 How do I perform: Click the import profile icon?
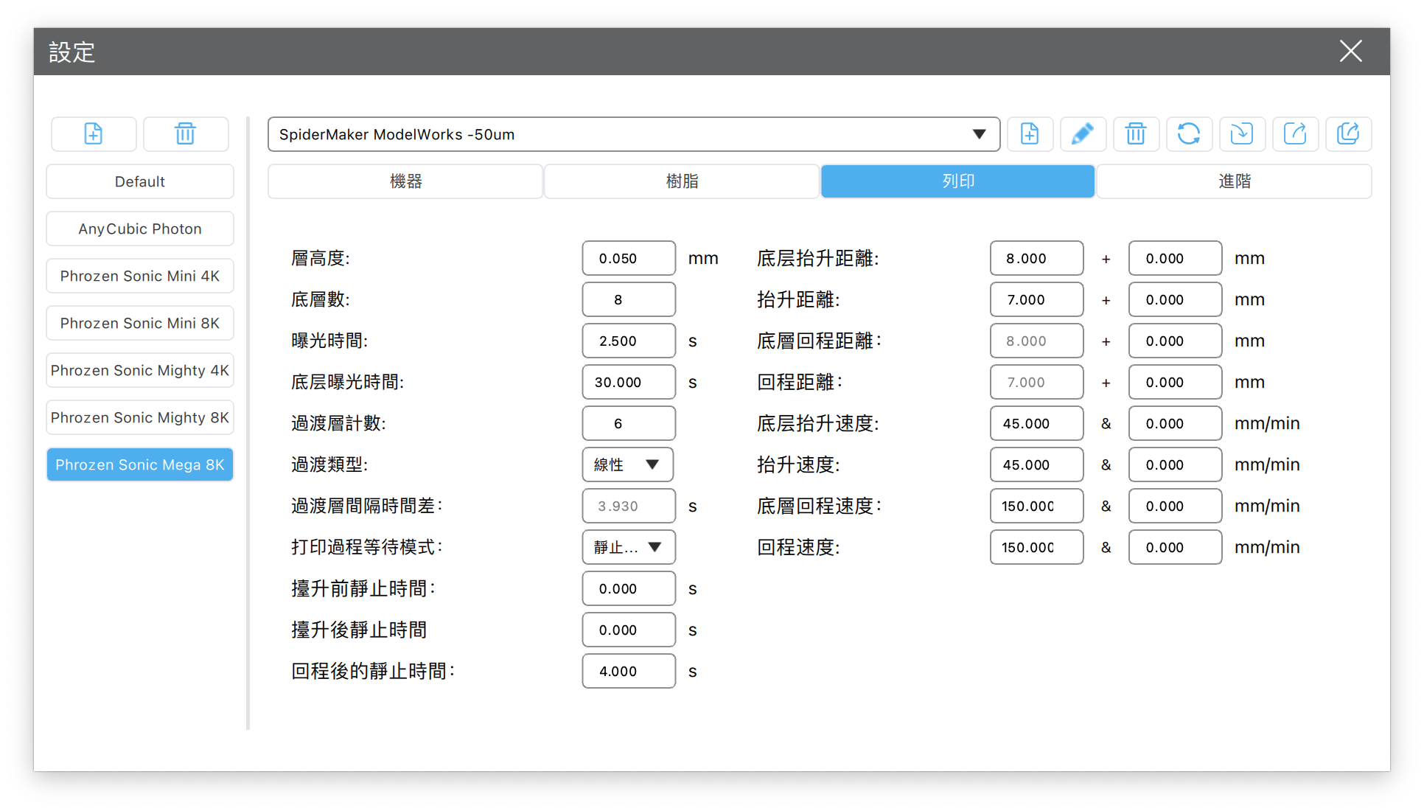click(x=1242, y=134)
